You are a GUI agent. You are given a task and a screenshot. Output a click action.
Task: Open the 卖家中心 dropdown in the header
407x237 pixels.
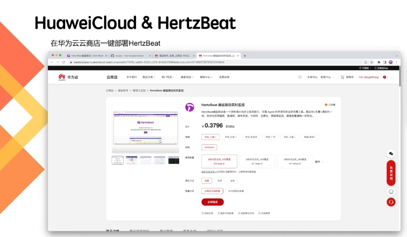click(327, 77)
